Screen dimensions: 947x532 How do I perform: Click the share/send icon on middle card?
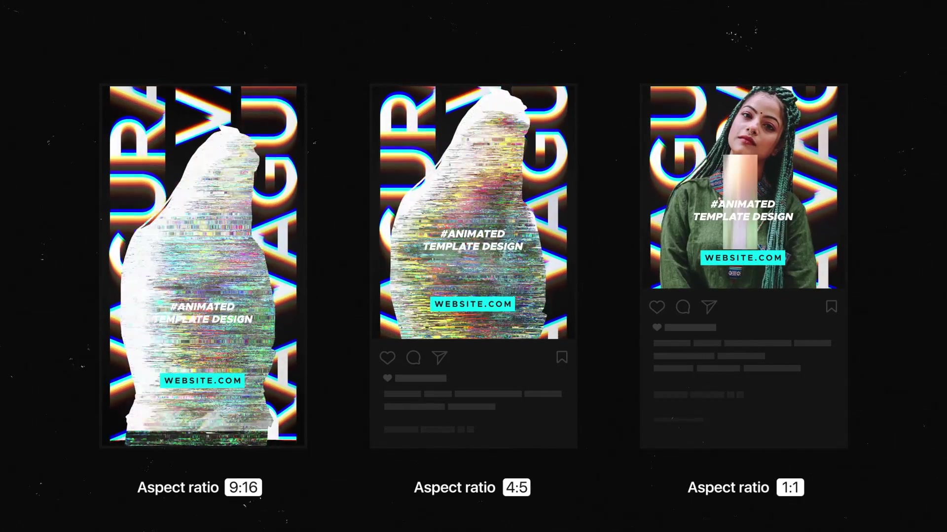coord(439,358)
